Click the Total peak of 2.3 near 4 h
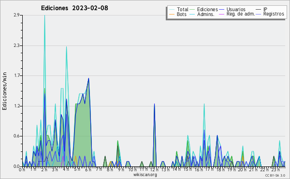Image resolution: width=290 pixels, height=179 pixels. tap(66, 47)
